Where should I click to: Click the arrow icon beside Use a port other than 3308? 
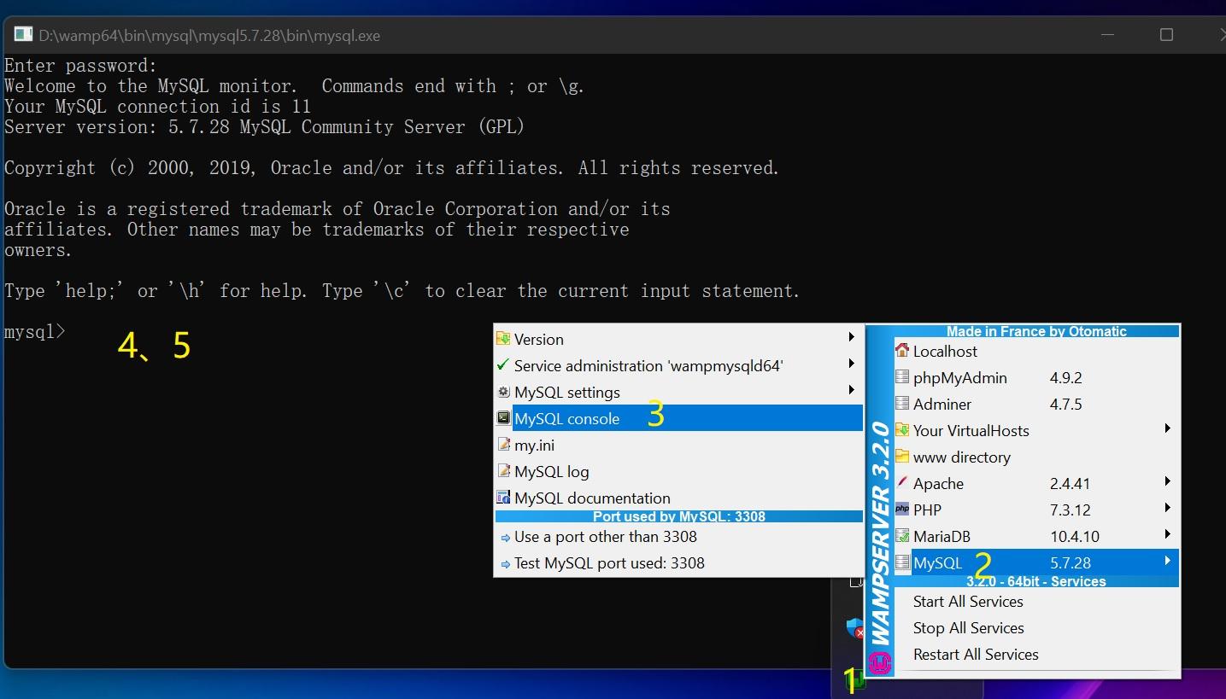pos(506,538)
